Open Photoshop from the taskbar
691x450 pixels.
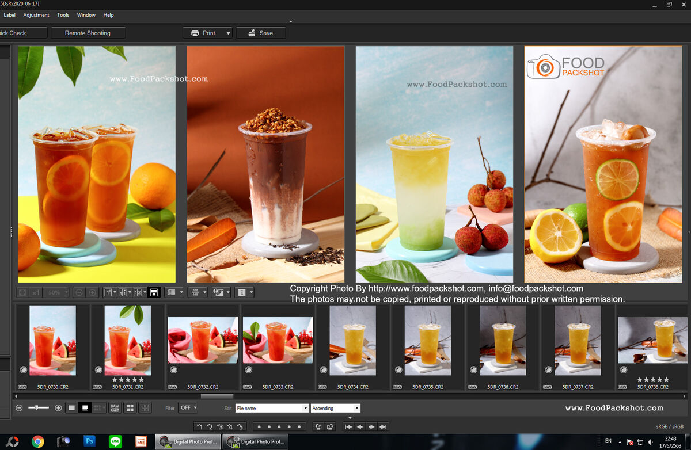[89, 441]
